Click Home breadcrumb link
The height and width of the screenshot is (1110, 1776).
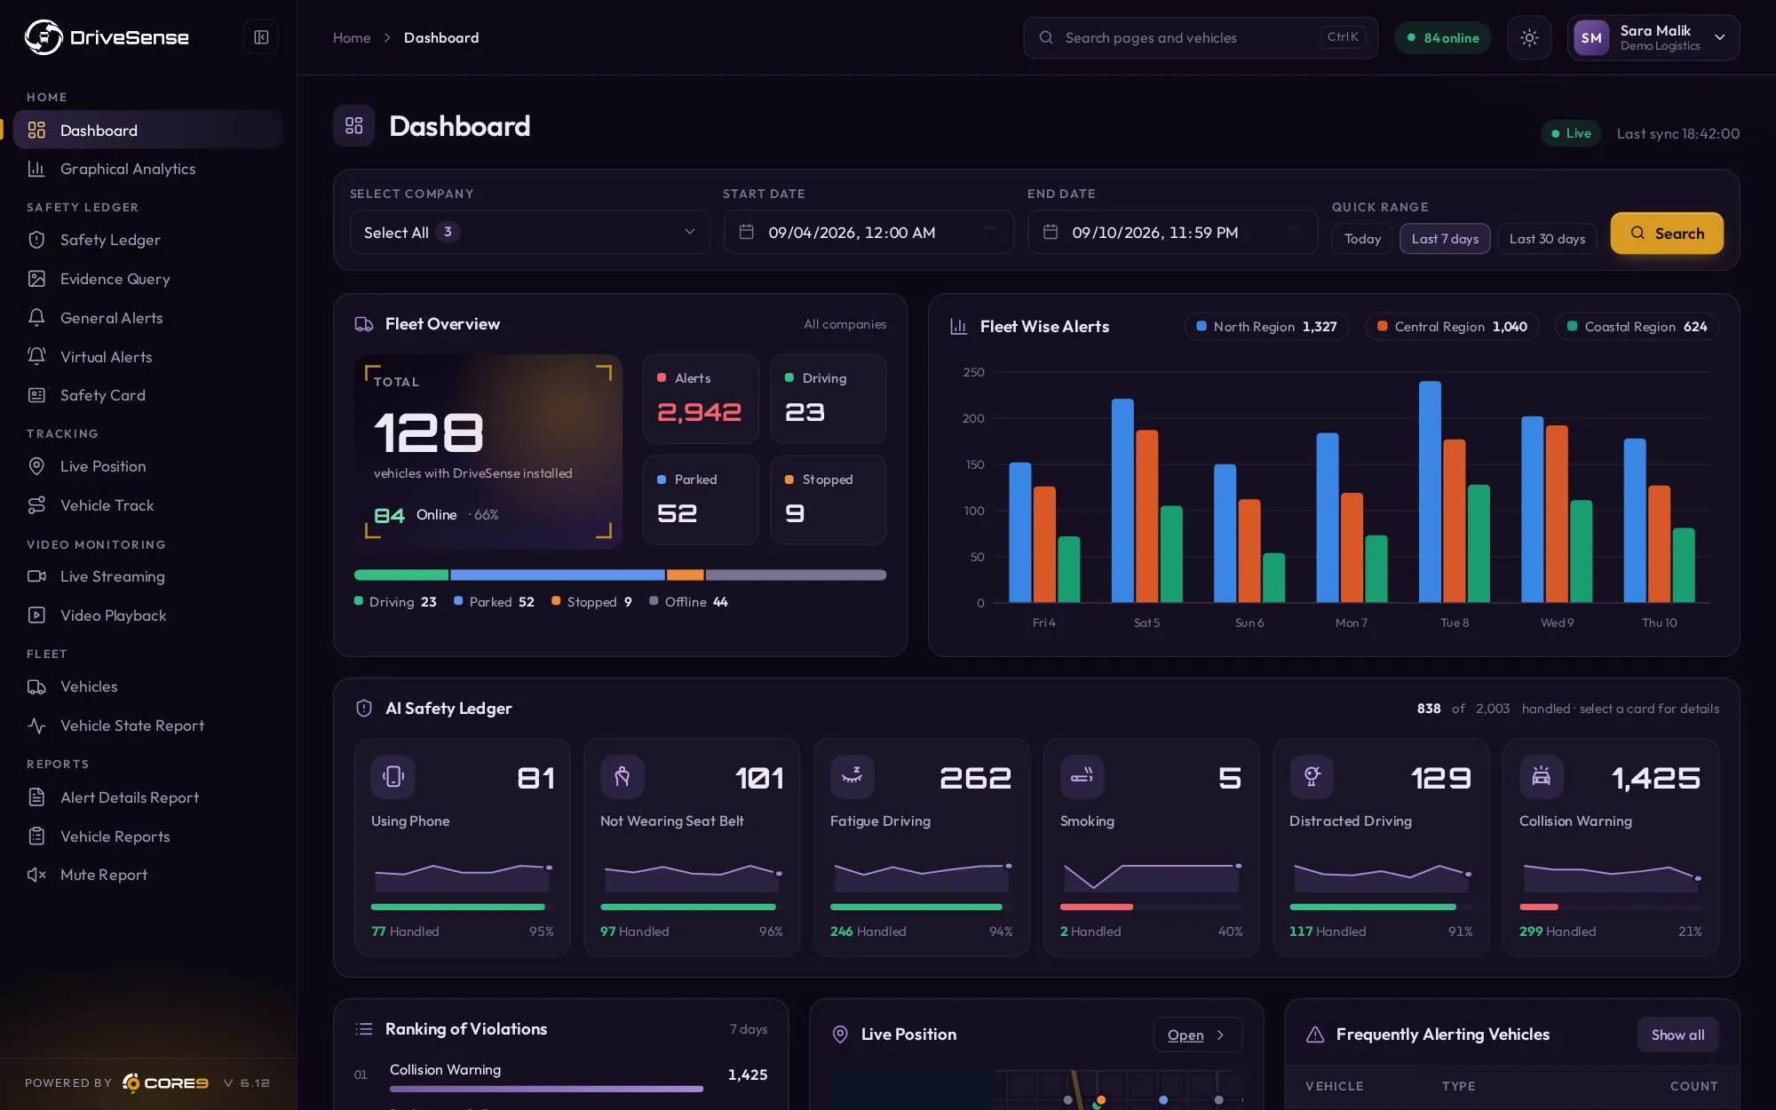pos(352,37)
